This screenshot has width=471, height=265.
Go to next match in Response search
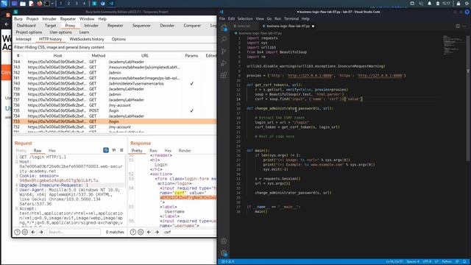(x=157, y=232)
